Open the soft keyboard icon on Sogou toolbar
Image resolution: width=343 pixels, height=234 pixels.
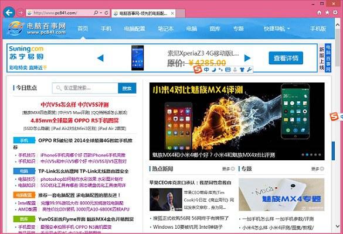227,70
